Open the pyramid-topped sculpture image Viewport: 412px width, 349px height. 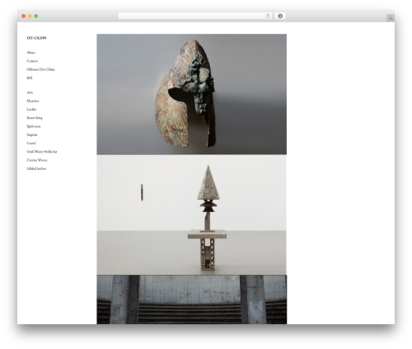pos(191,215)
